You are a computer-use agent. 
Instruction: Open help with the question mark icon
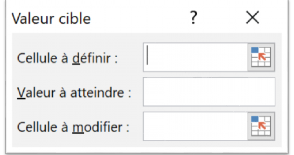pos(194,18)
